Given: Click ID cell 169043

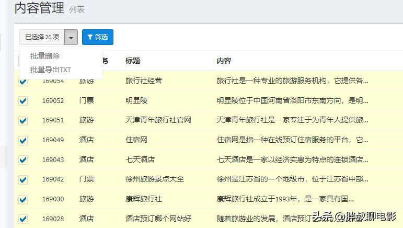Looking at the screenshot, I should coord(53,160).
